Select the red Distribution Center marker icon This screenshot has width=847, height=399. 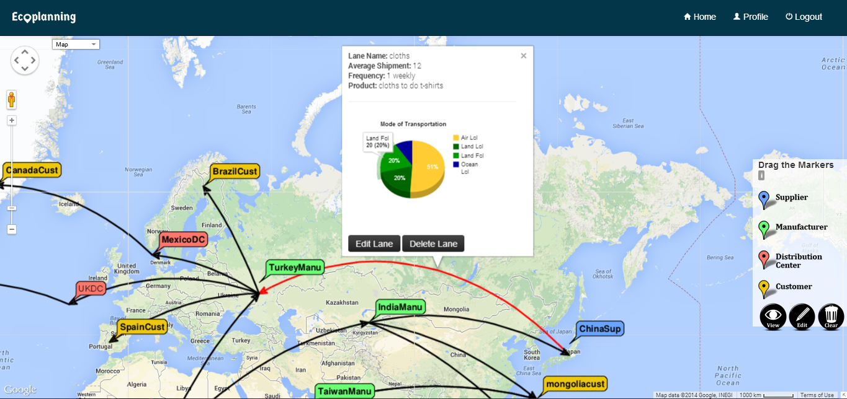click(764, 258)
